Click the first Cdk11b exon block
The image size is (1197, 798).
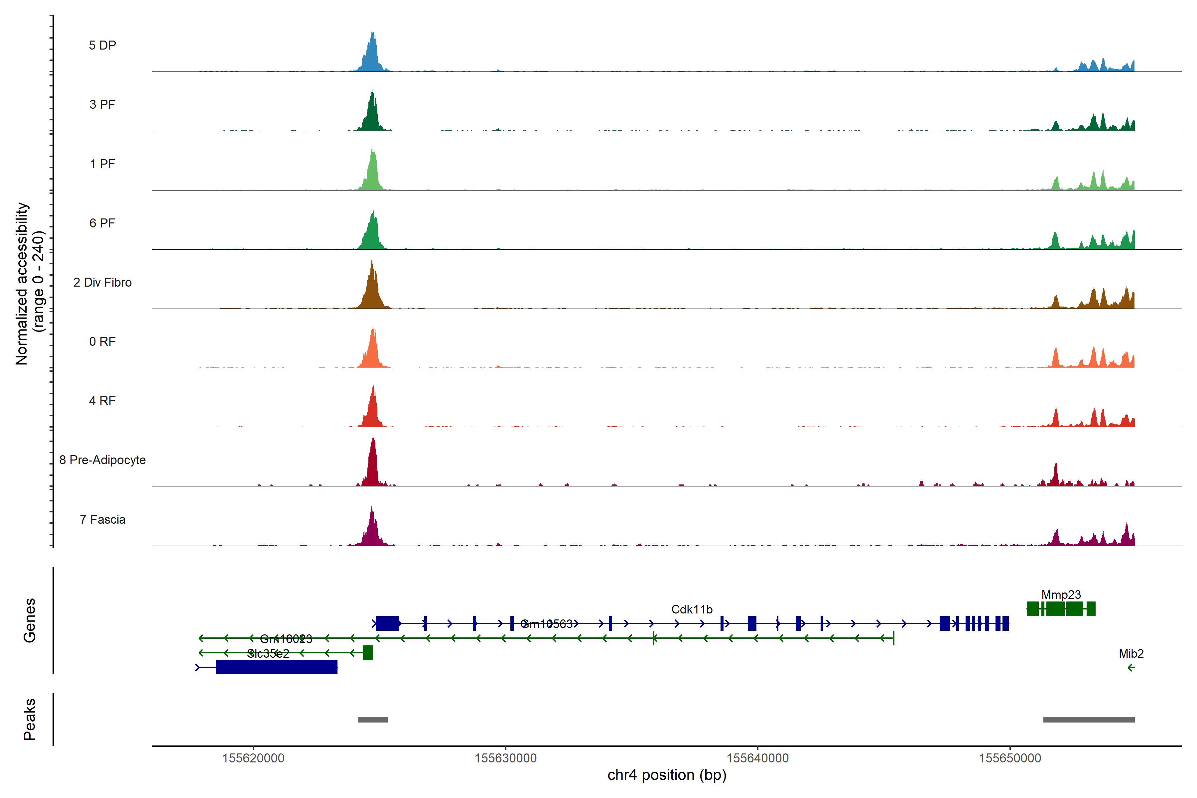click(x=387, y=623)
